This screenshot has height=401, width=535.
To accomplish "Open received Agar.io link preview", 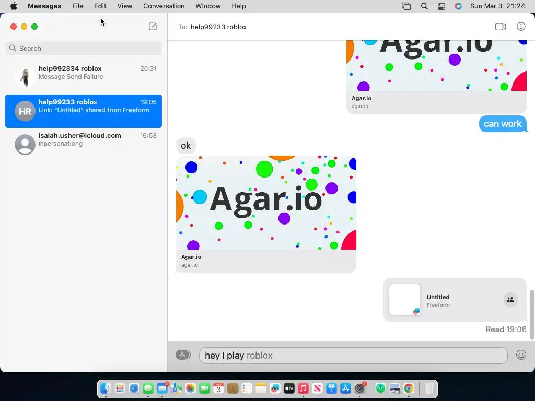I will (x=266, y=214).
